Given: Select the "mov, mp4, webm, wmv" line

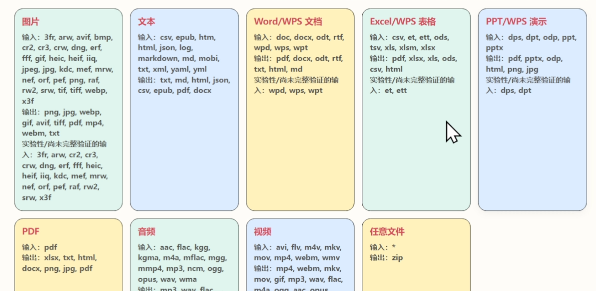Looking at the screenshot, I should tap(297, 258).
